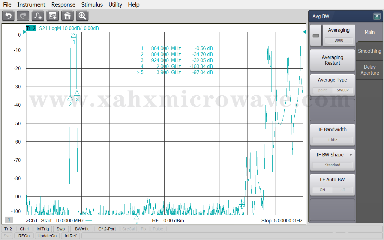This screenshot has height=240, width=384.
Task: Open the Utility menu
Action: (115, 4)
